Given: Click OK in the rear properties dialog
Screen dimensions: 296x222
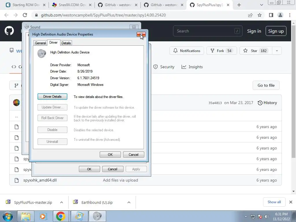Looking at the screenshot, I should (89, 169).
